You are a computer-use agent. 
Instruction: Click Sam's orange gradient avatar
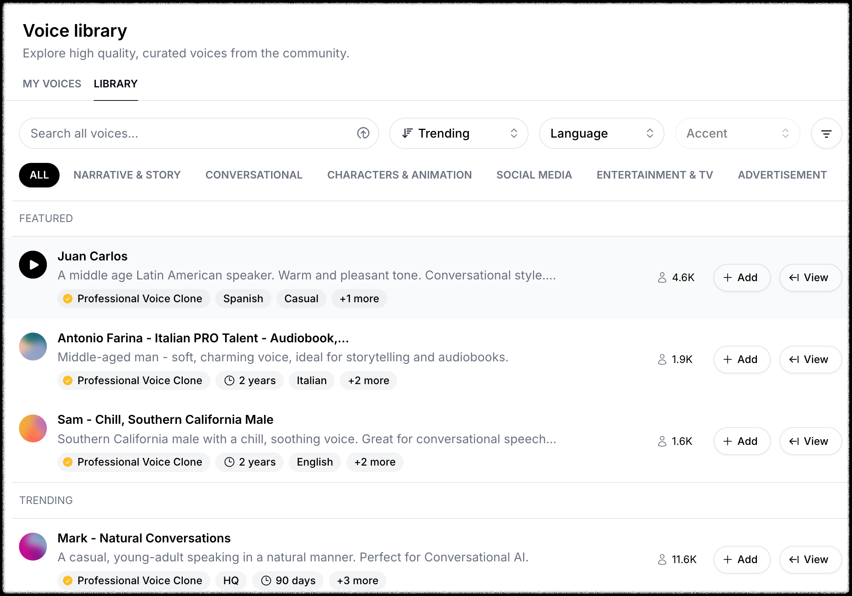tap(33, 428)
